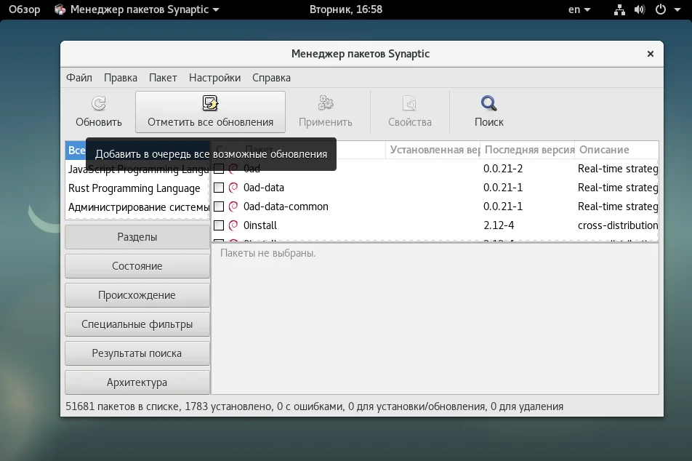Click the Результаты поиска button
The width and height of the screenshot is (692, 461).
(137, 353)
